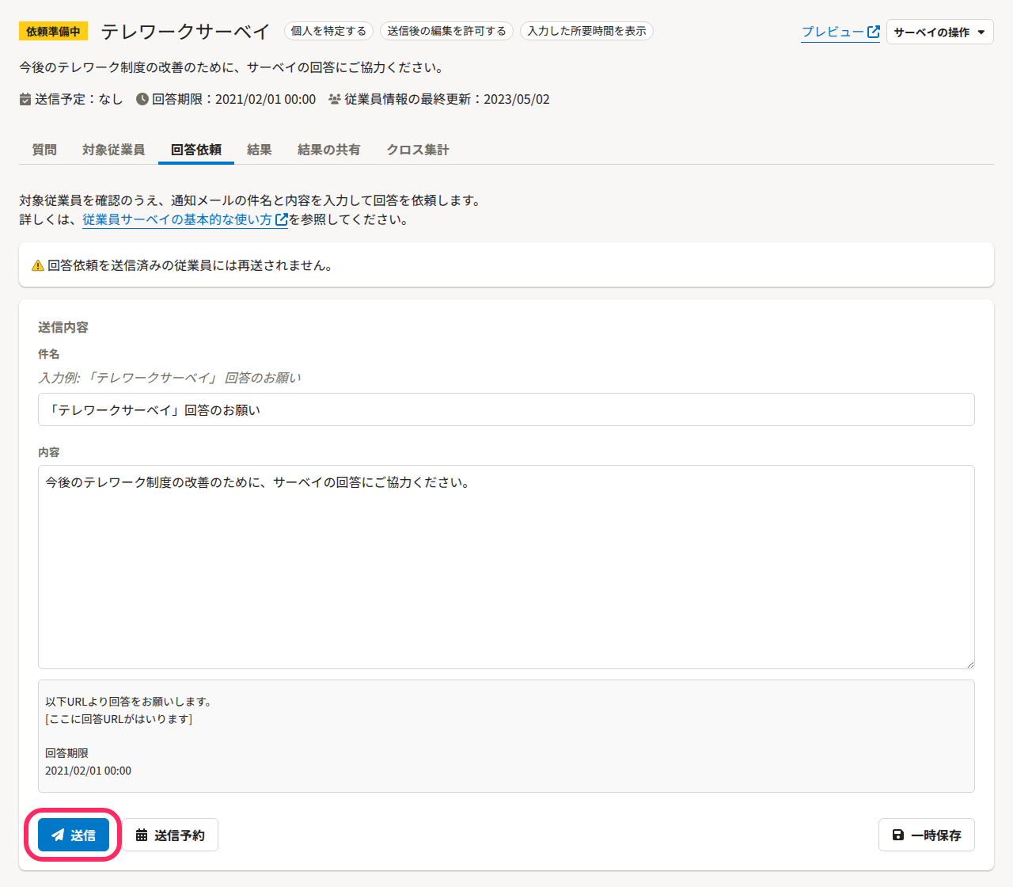
Task: Go to the クロス集計 tab
Action: (x=418, y=150)
